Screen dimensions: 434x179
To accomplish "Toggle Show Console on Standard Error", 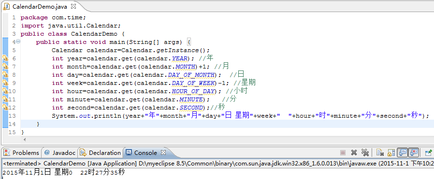I will click(414, 152).
